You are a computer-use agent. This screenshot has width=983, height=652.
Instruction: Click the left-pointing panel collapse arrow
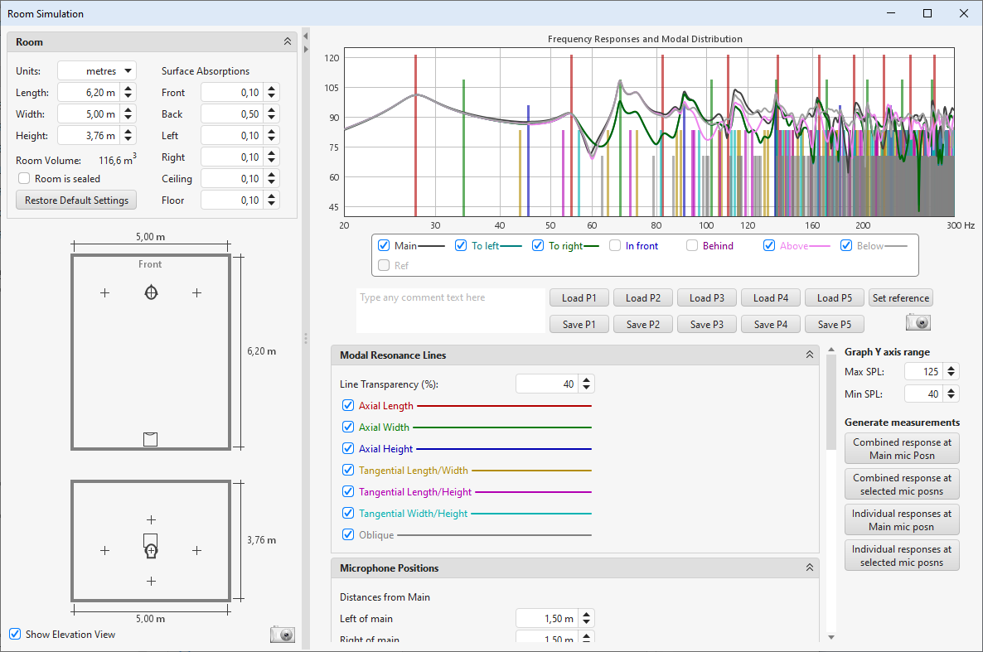[x=306, y=36]
